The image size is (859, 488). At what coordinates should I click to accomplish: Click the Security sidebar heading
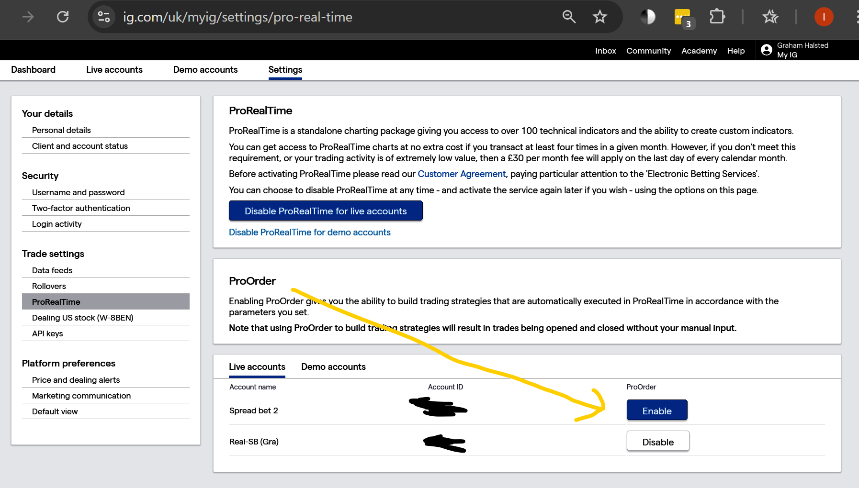[40, 176]
